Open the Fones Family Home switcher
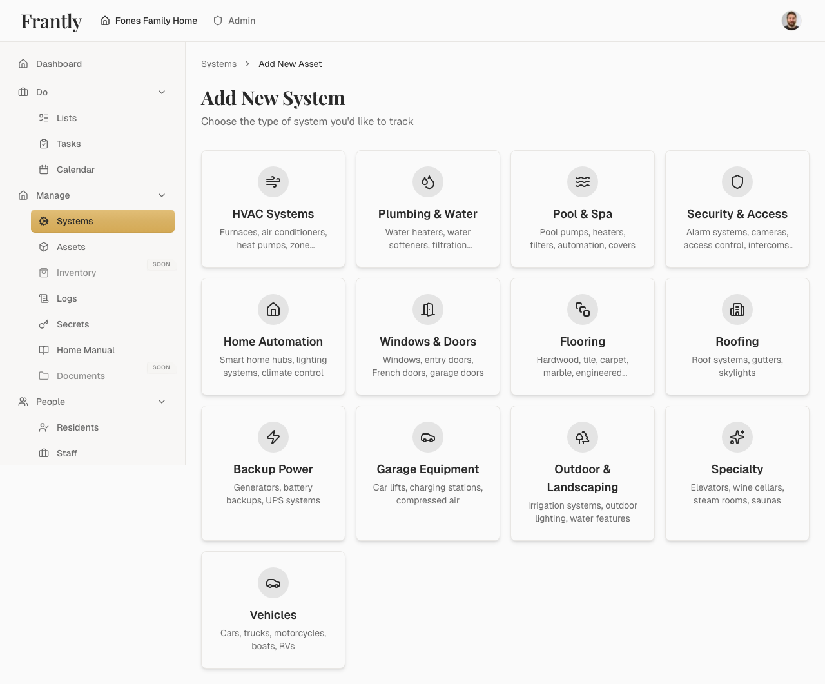The width and height of the screenshot is (825, 684). (148, 20)
